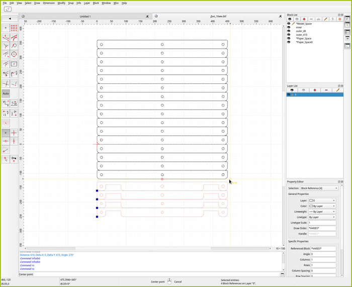Viewport: 352px width, 287px height.
Task: Expand the Linetype dropdown
Action: [x=322, y=217]
